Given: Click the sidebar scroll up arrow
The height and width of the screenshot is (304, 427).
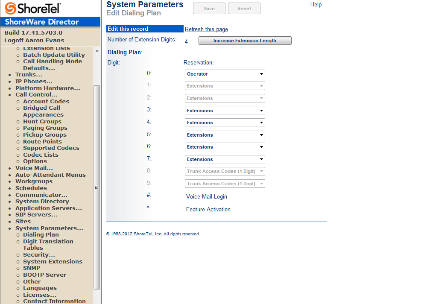Looking at the screenshot, I should [x=97, y=51].
